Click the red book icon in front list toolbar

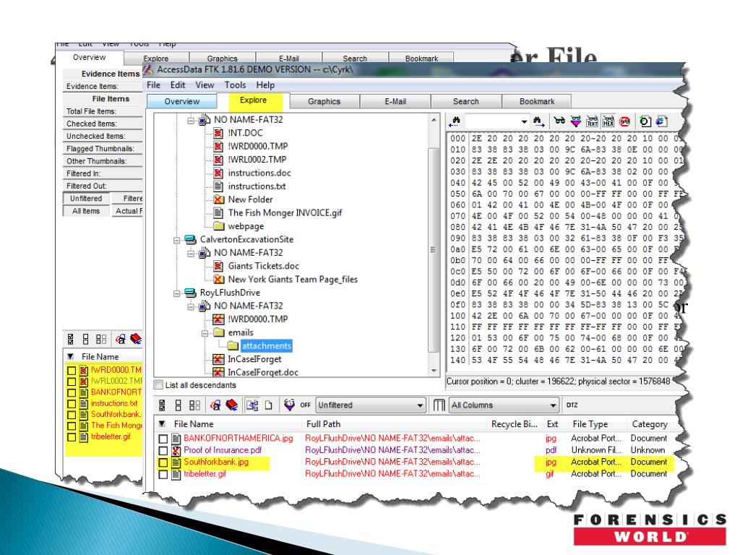[x=232, y=405]
